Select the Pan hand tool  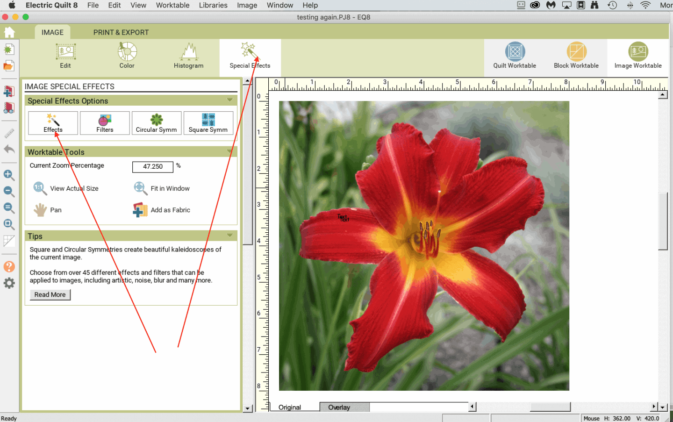pos(48,210)
